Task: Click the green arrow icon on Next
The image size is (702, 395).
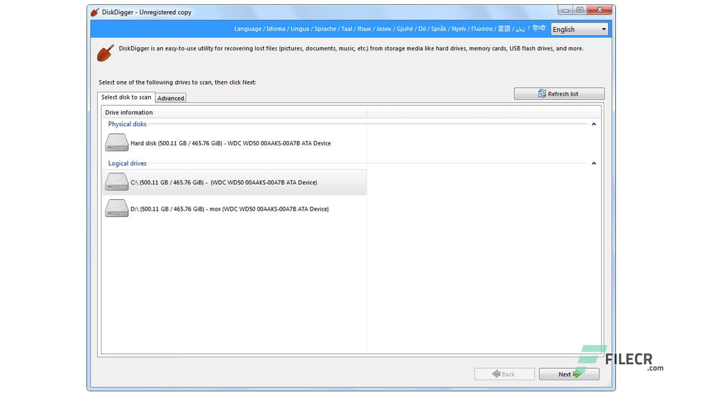Action: pyautogui.click(x=577, y=374)
